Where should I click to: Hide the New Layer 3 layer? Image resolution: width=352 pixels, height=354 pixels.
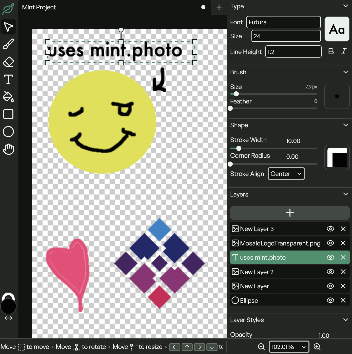330,229
